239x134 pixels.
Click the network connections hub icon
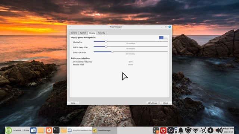coord(203,130)
